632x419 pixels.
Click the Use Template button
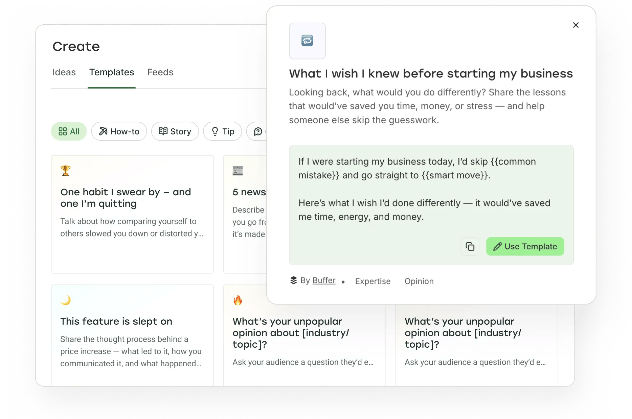[525, 246]
